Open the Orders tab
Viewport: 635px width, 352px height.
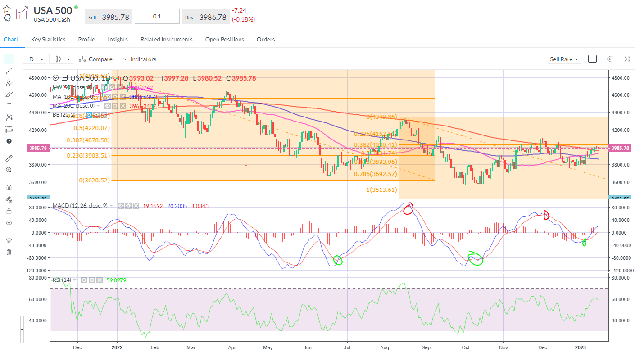[x=266, y=39]
